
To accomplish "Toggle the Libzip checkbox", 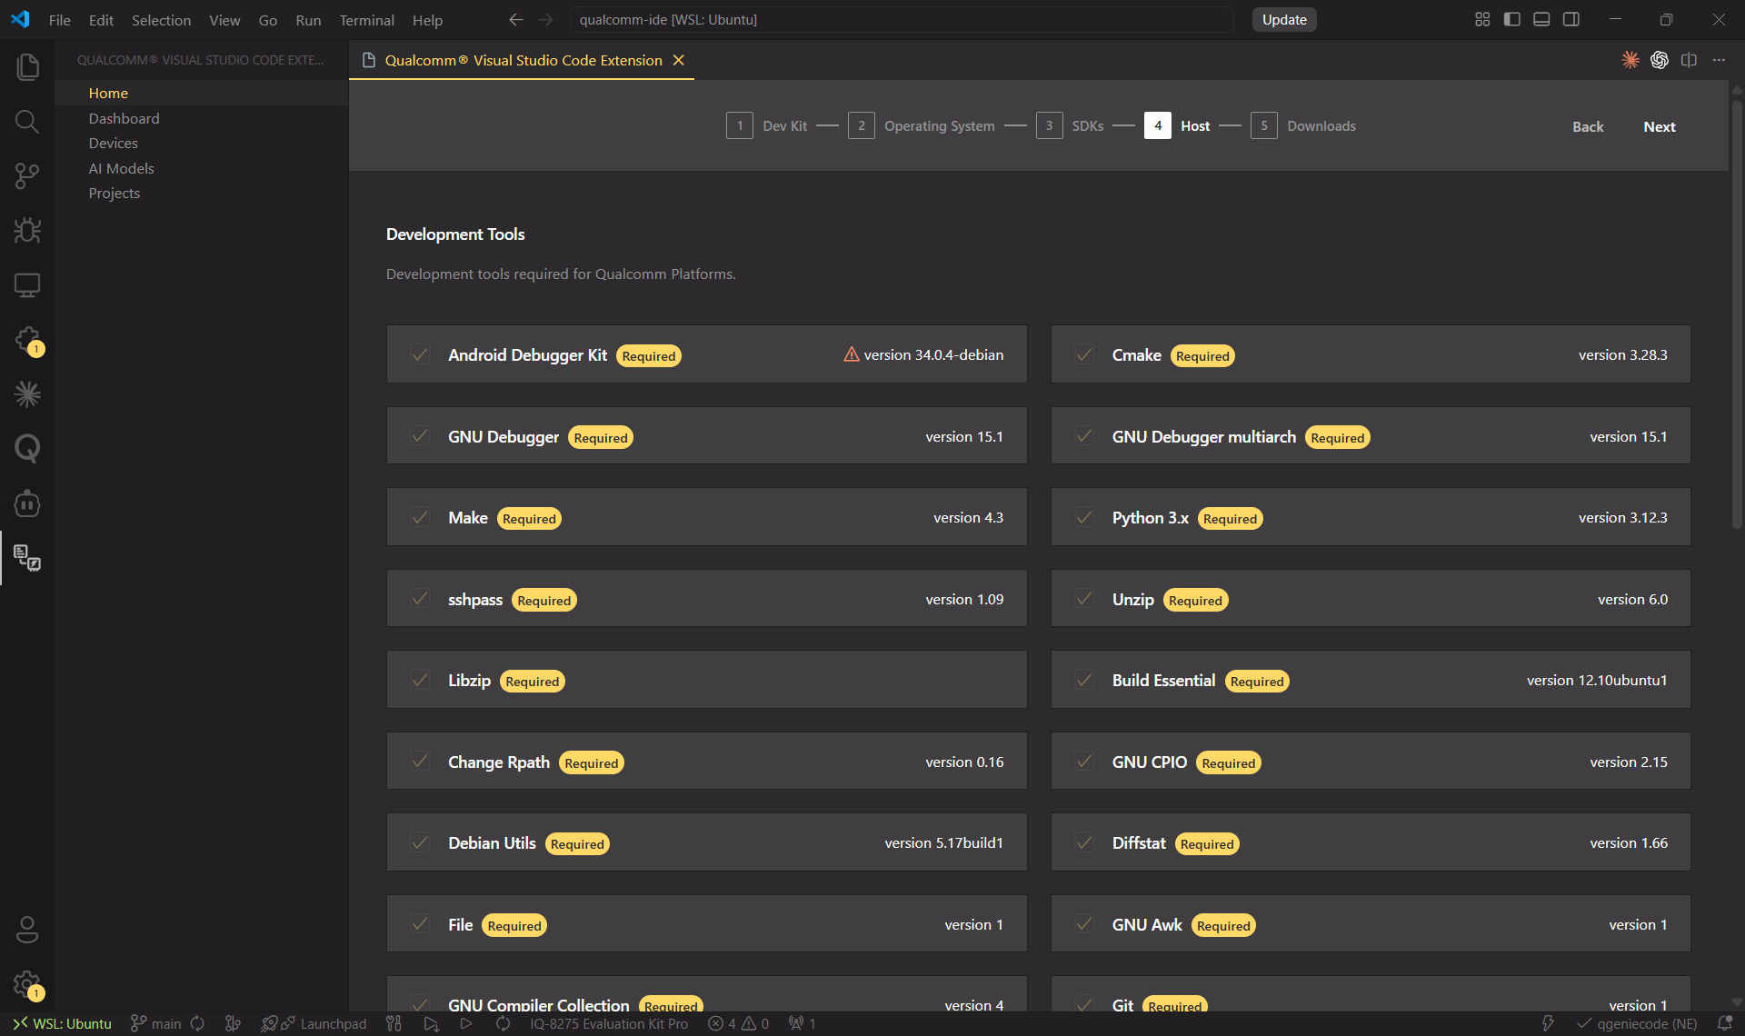I will pyautogui.click(x=420, y=680).
